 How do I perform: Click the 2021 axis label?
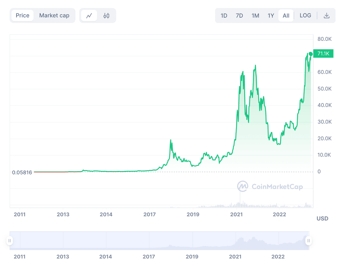(x=236, y=214)
